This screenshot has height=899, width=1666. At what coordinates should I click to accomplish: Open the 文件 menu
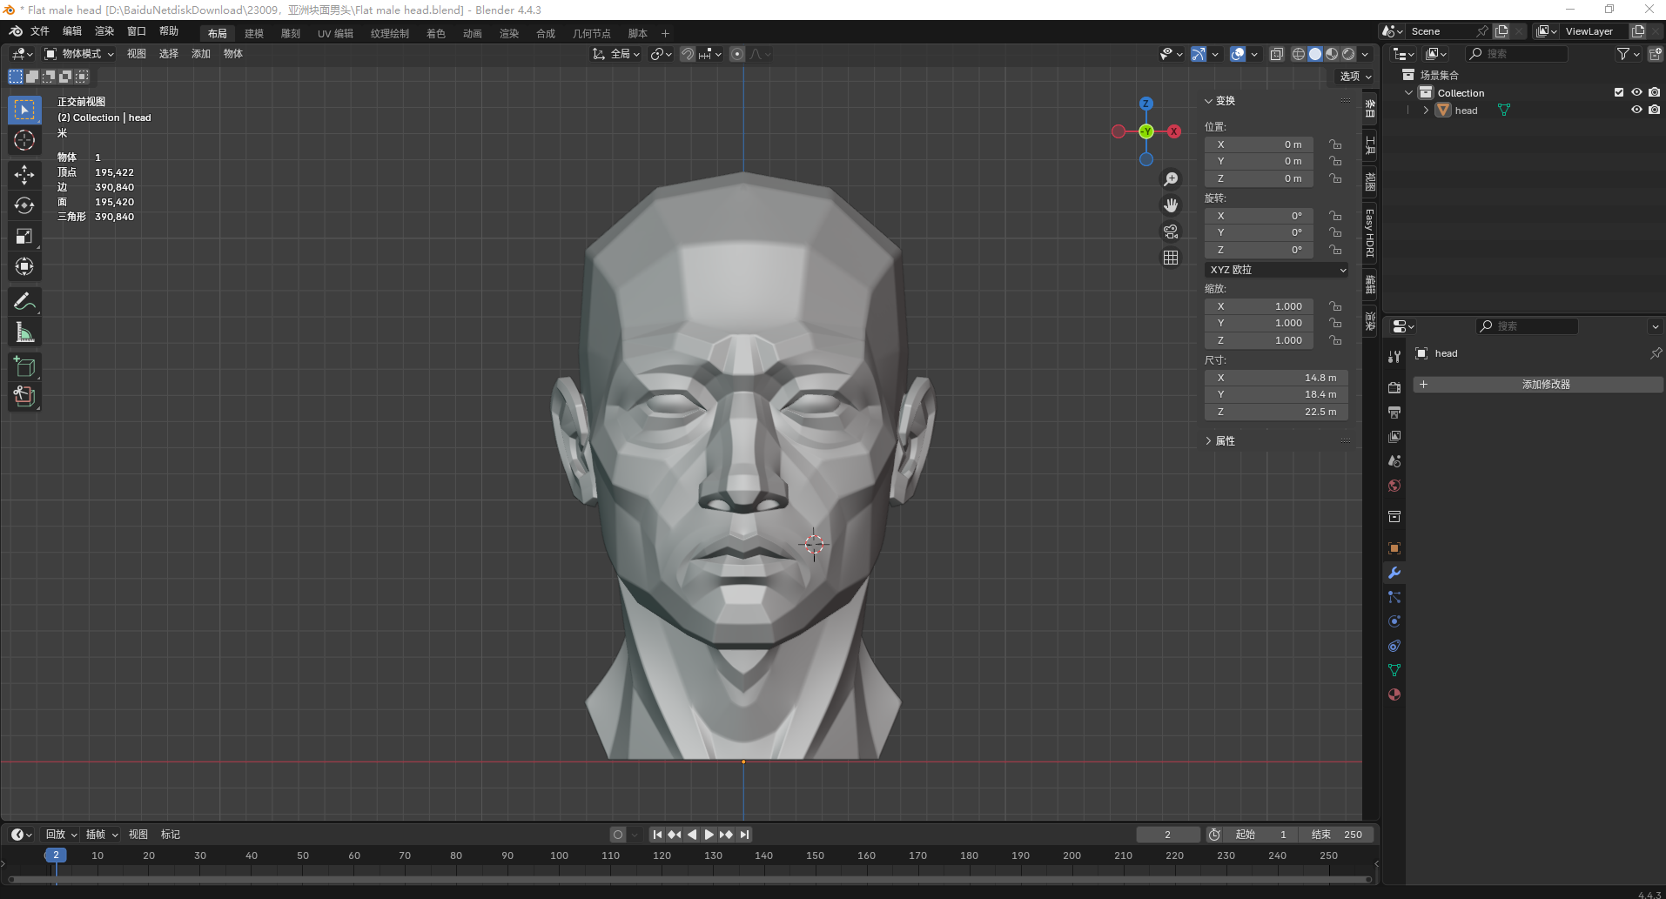coord(40,31)
